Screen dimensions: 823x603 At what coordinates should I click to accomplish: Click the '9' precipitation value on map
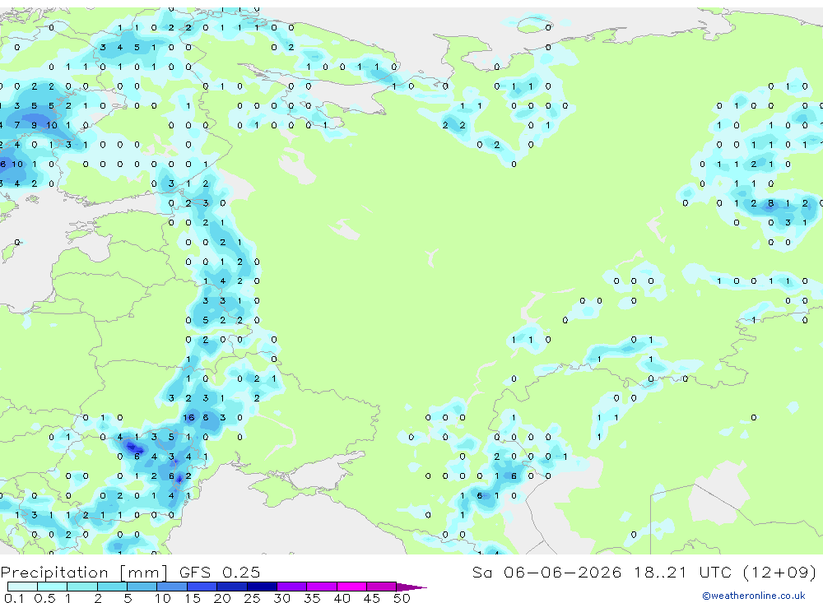[34, 125]
